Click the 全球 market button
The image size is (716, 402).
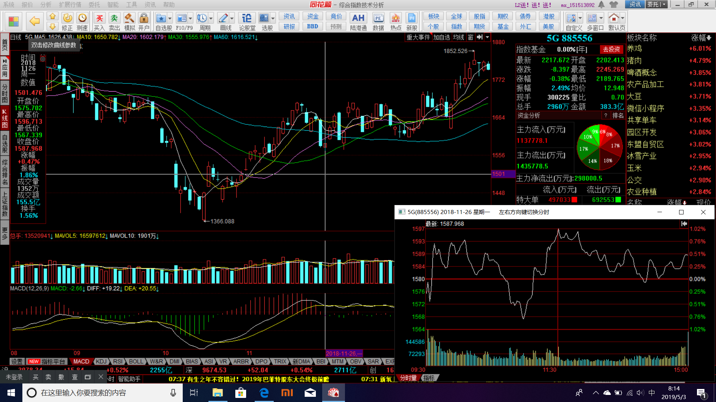456,16
